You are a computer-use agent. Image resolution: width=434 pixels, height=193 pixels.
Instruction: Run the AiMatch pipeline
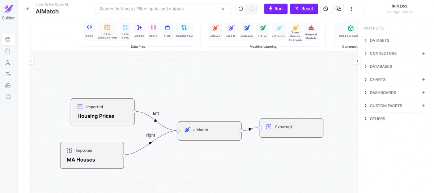[x=276, y=9]
